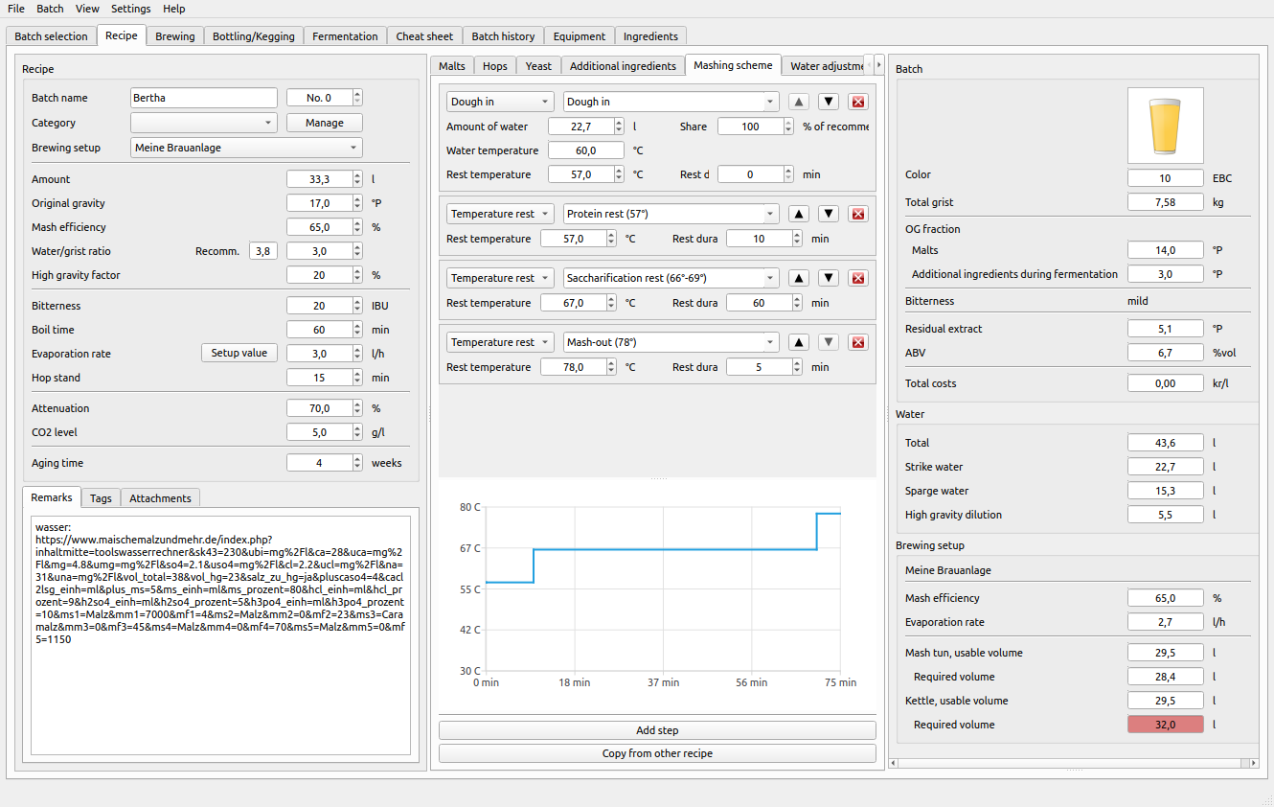This screenshot has width=1274, height=807.
Task: Switch to the Fermentation tab
Action: [345, 36]
